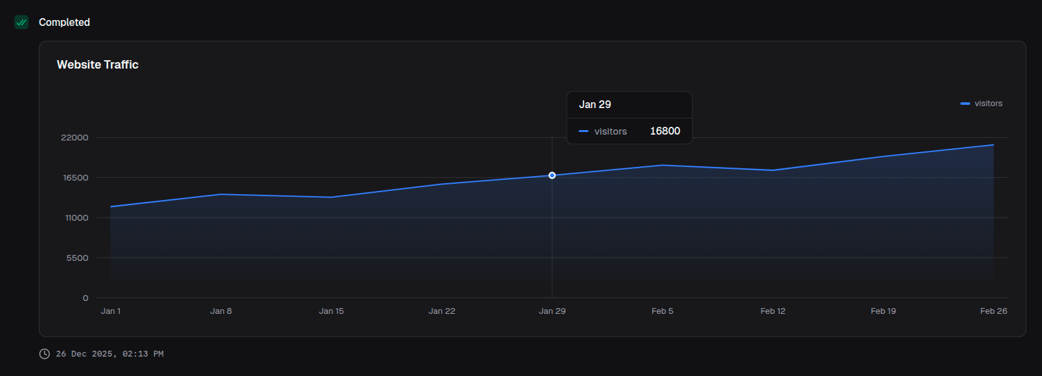Click the 16800 value in tooltip
1042x376 pixels.
coord(665,131)
